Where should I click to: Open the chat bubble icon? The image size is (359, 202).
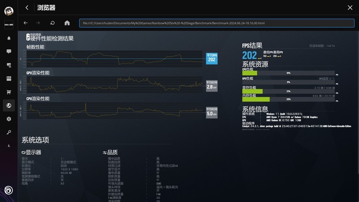9,51
